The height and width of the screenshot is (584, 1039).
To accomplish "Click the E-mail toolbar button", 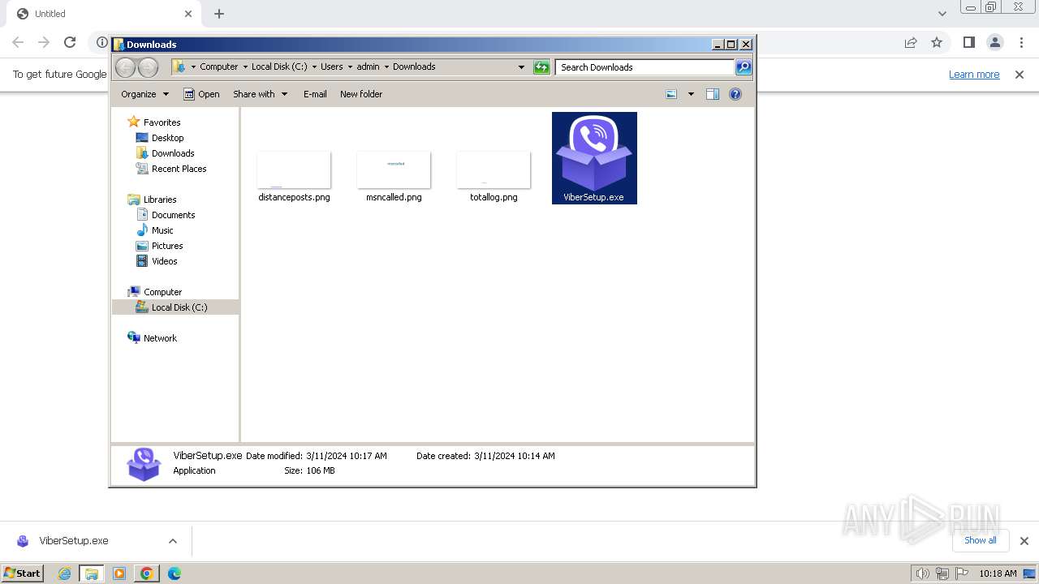I will click(x=315, y=94).
